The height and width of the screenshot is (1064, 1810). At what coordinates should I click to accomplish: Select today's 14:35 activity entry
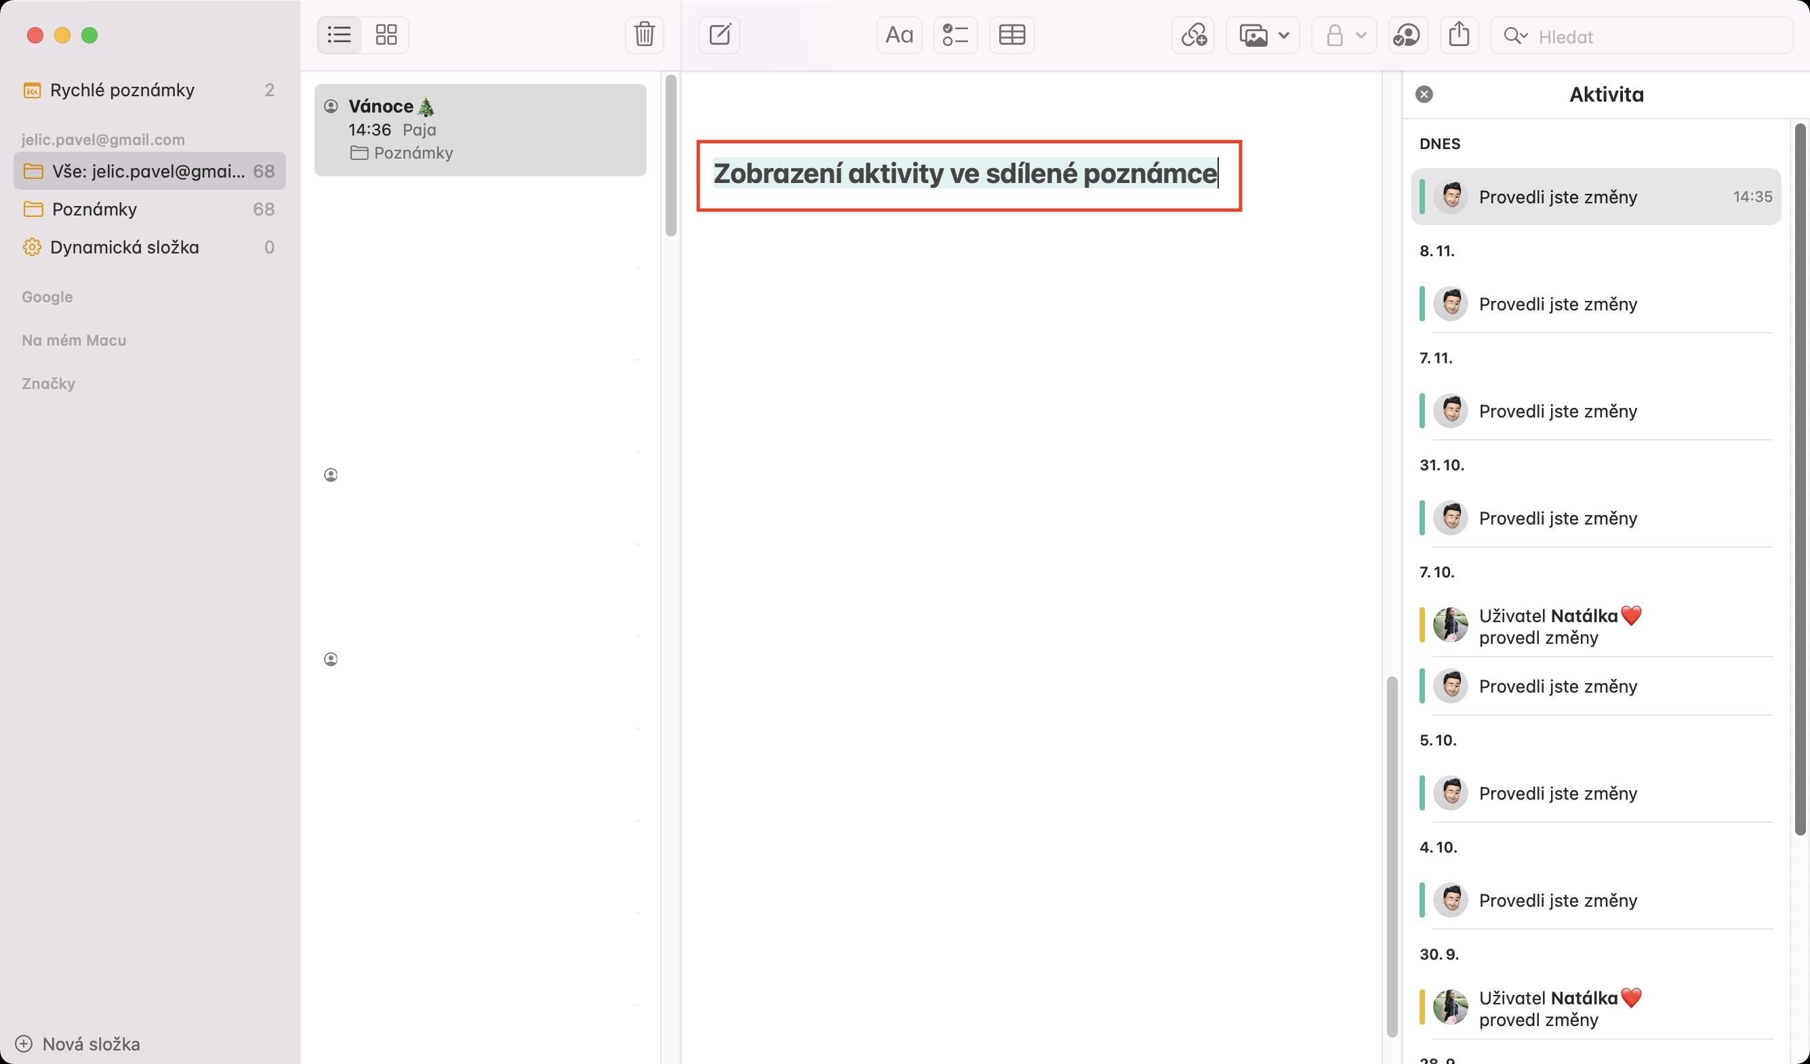(x=1594, y=197)
